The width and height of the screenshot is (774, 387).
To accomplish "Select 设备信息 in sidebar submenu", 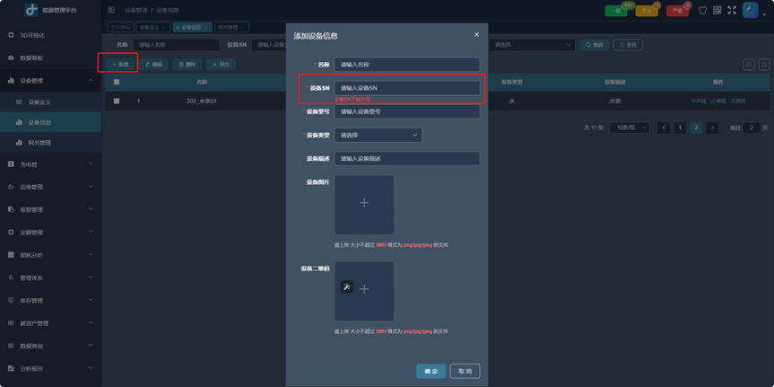I will (x=50, y=122).
